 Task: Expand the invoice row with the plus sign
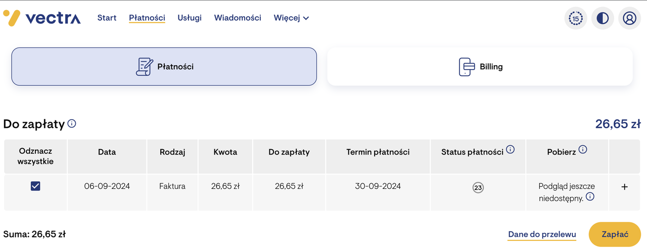tap(624, 187)
